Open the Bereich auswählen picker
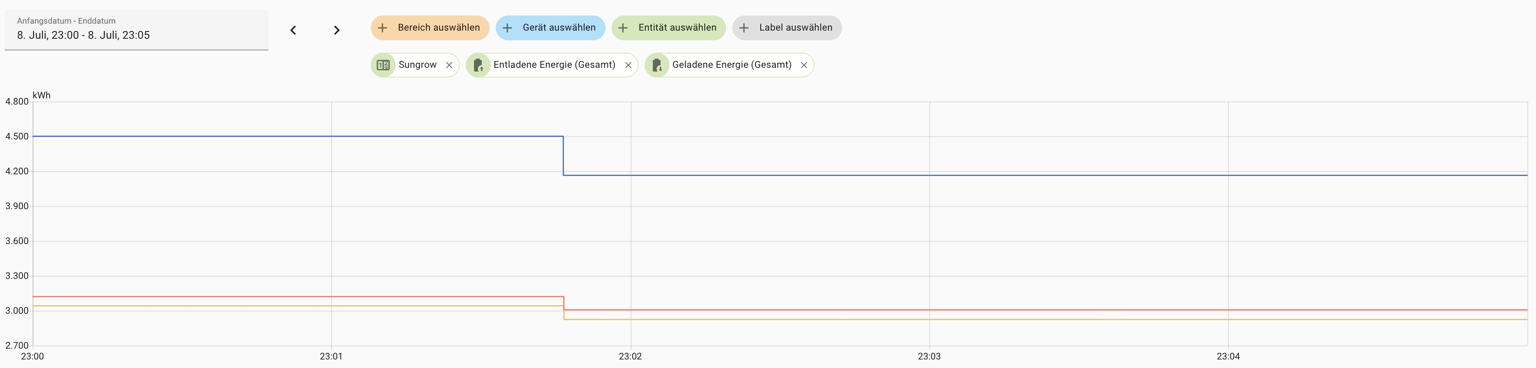1536x368 pixels. click(x=438, y=28)
